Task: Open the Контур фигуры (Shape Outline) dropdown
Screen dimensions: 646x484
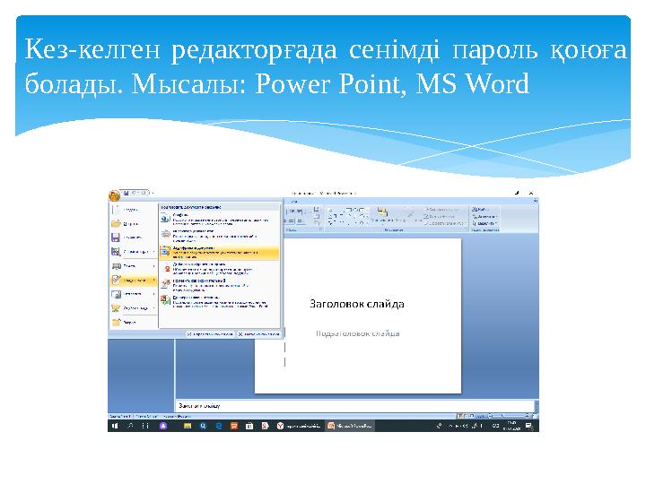Action: 440,217
